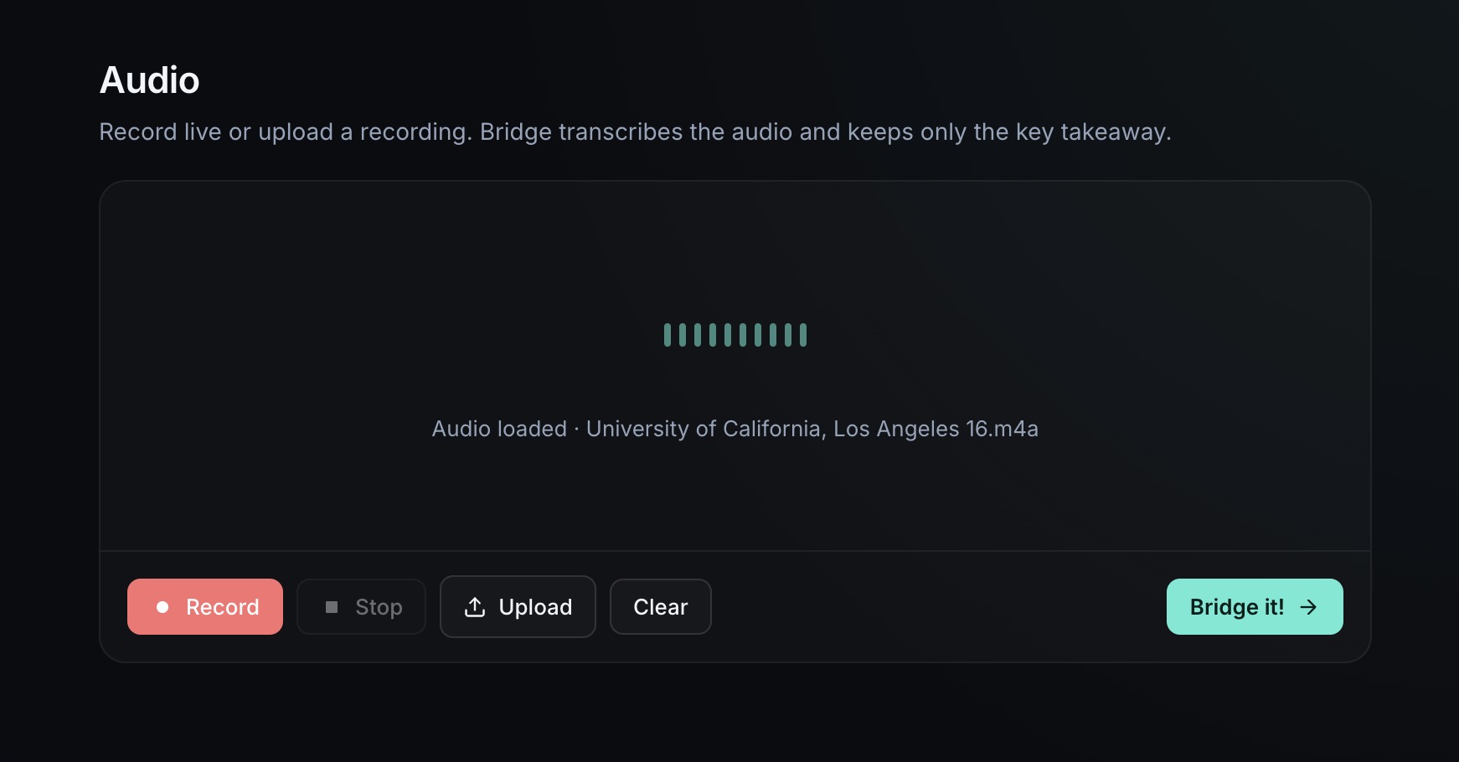Click the word 'Record' on red button

[x=223, y=607]
